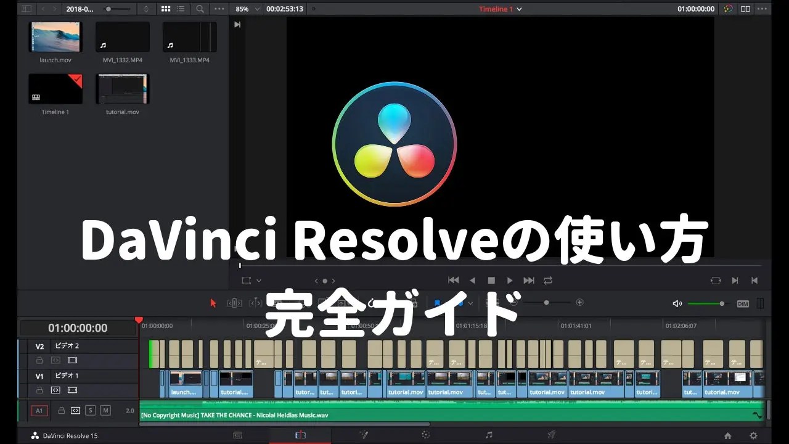Select MVI_1332.MP4 clip thumbnail

point(123,37)
